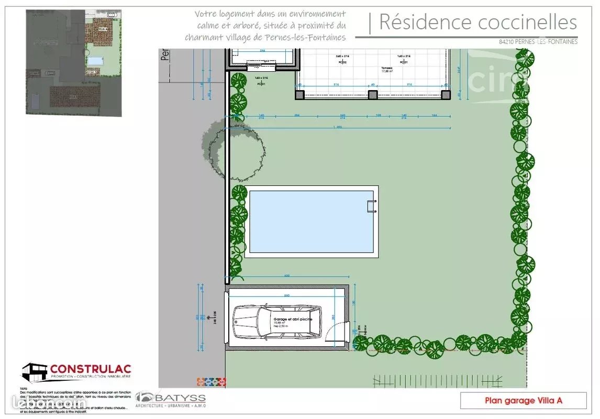Click the 'Plan garage Villa A' label box
This screenshot has height=419, width=600.
tap(523, 401)
